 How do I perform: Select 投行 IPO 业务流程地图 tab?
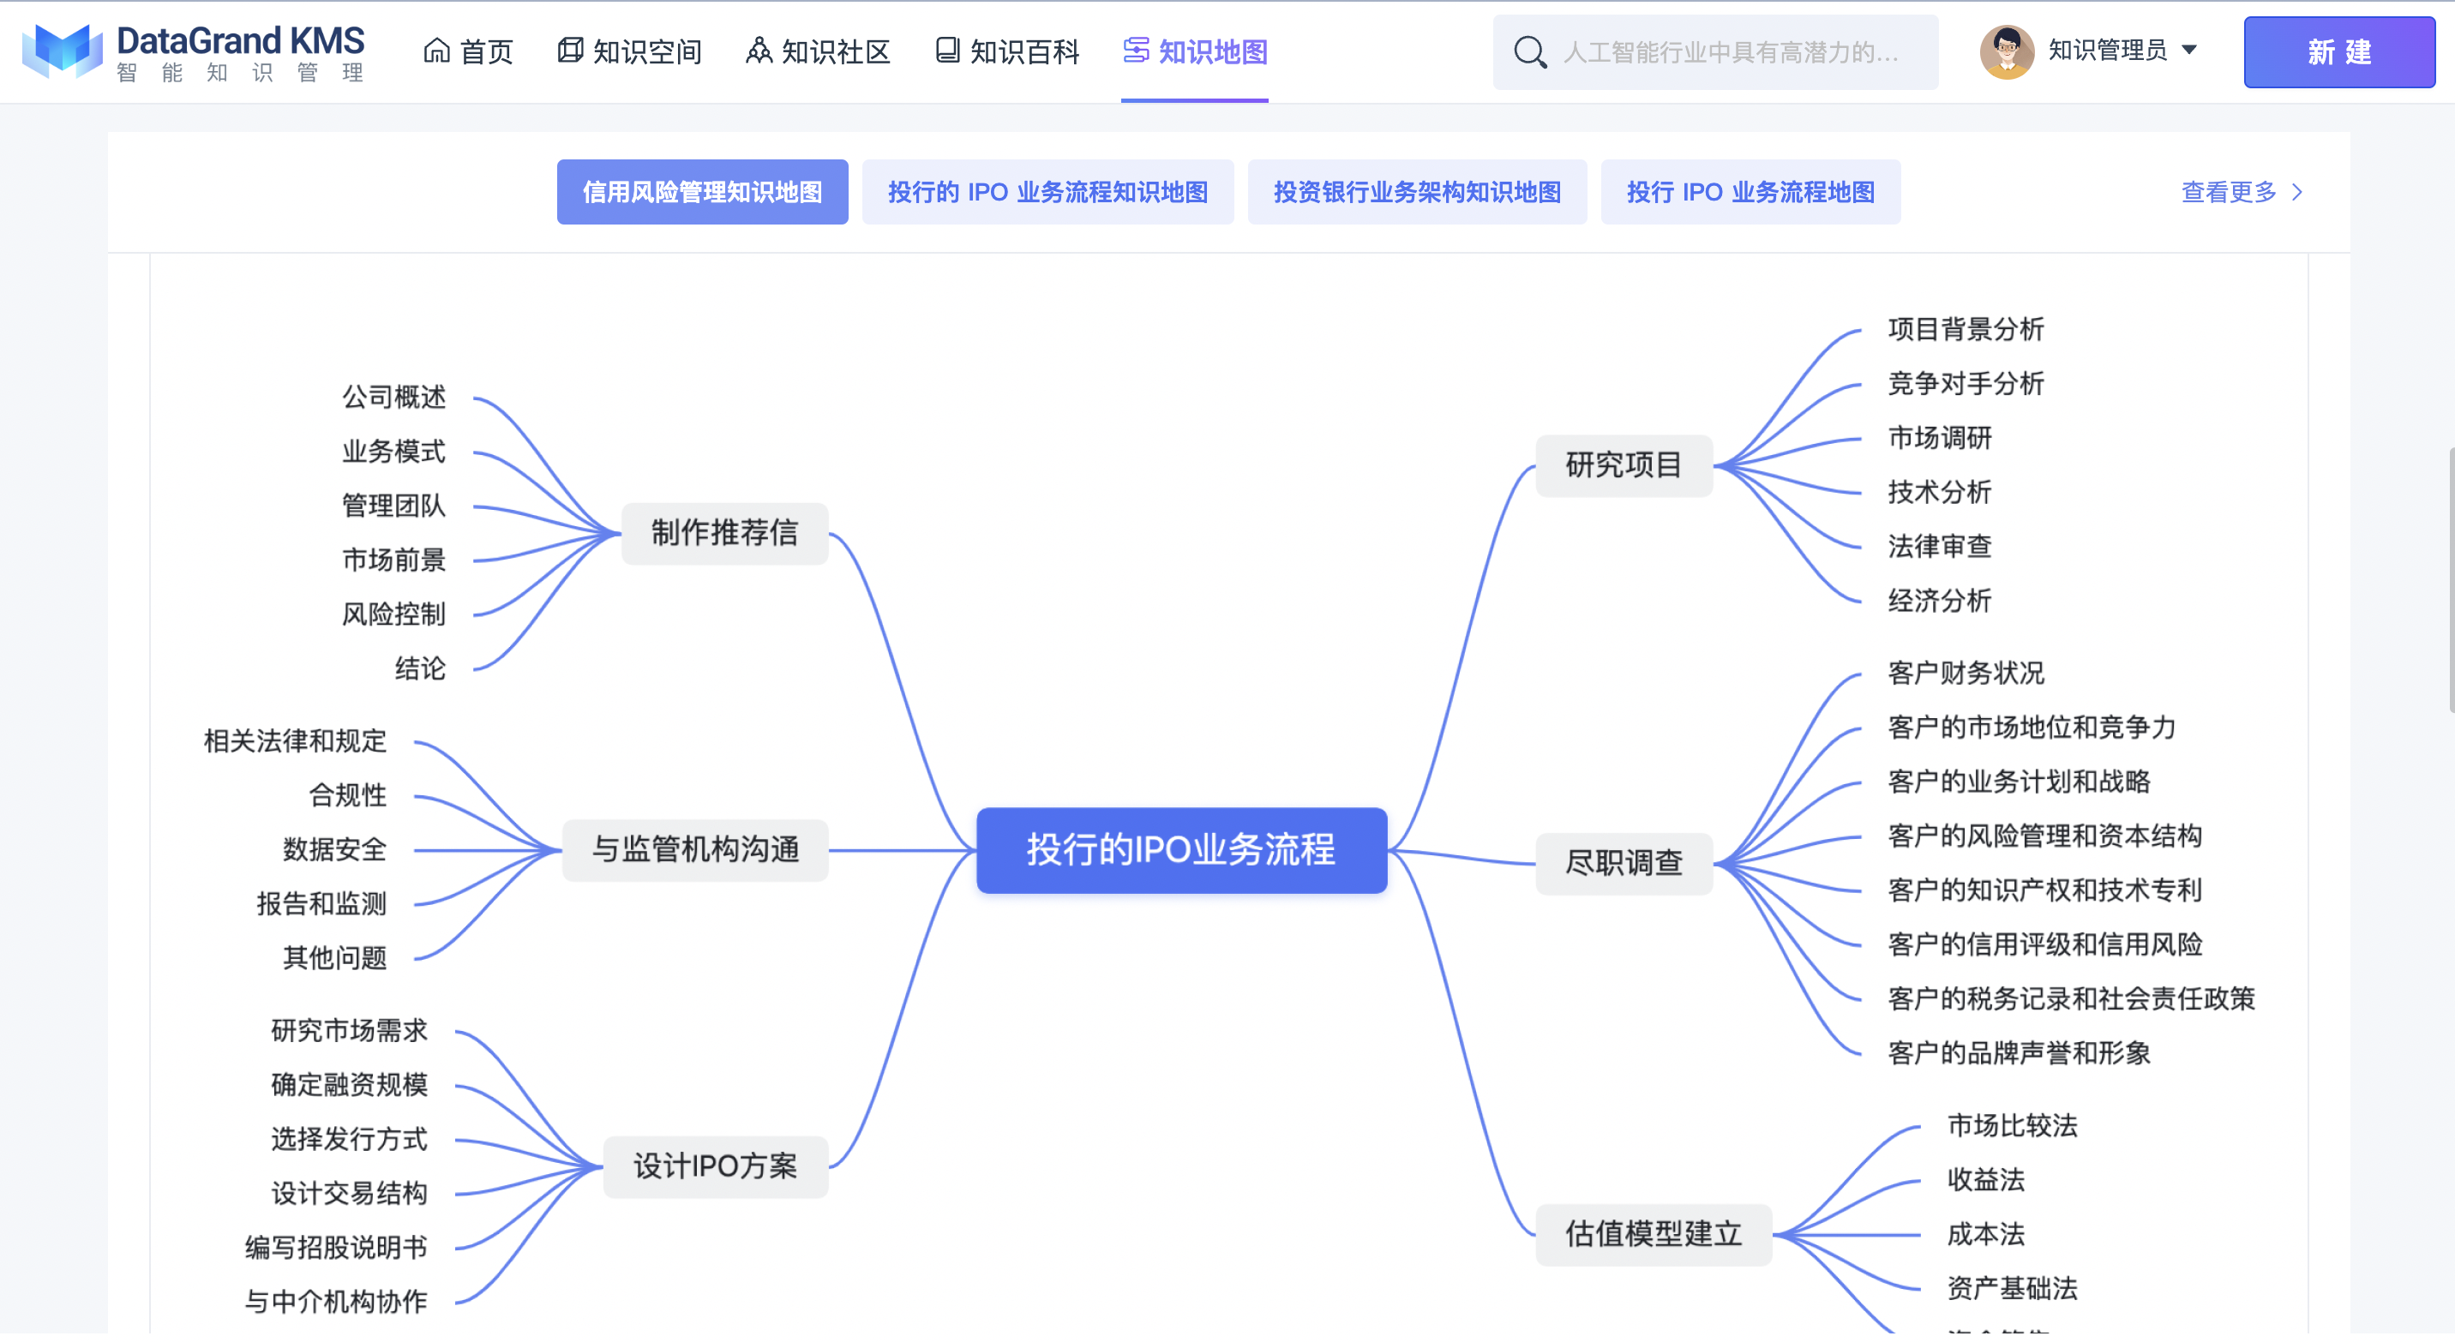[1750, 193]
